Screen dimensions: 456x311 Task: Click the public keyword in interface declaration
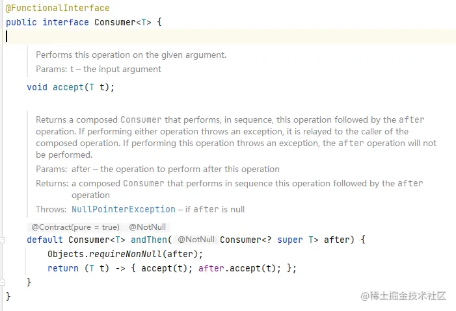(21, 22)
